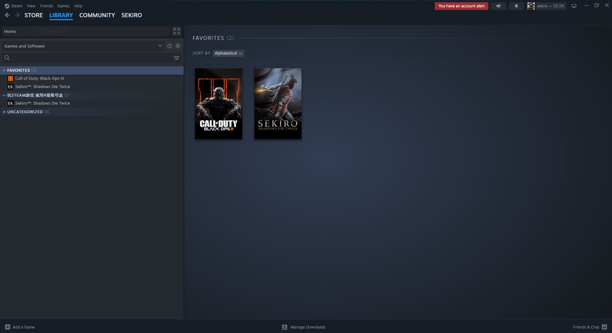Screen dimensions: 612x333
Task: Select Call of Duty: Black Ops III row
Action: [x=92, y=78]
